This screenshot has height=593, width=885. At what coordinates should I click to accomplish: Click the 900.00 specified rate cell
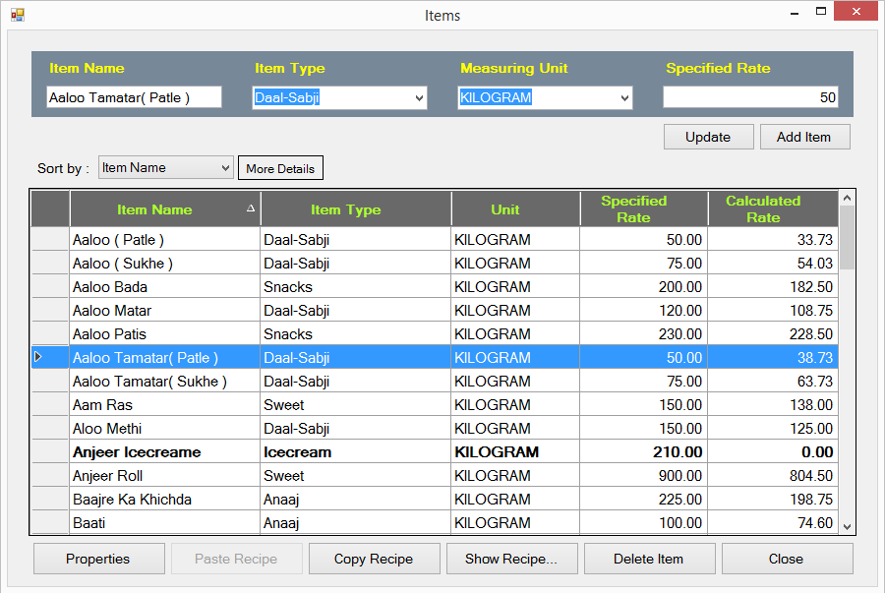point(644,476)
